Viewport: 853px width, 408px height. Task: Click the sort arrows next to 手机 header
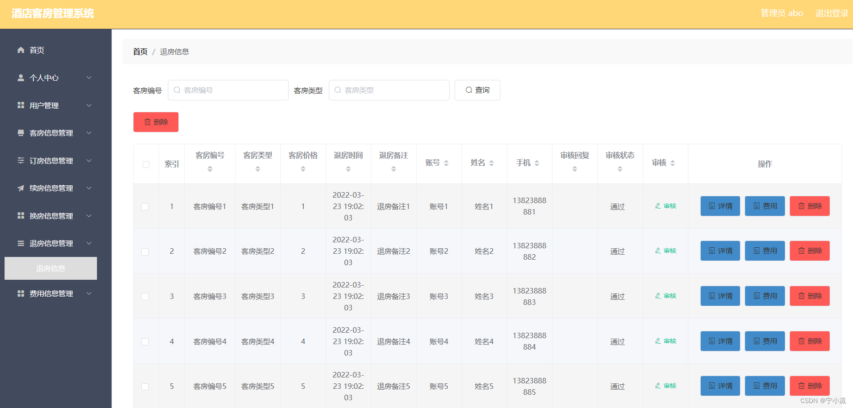click(x=536, y=163)
